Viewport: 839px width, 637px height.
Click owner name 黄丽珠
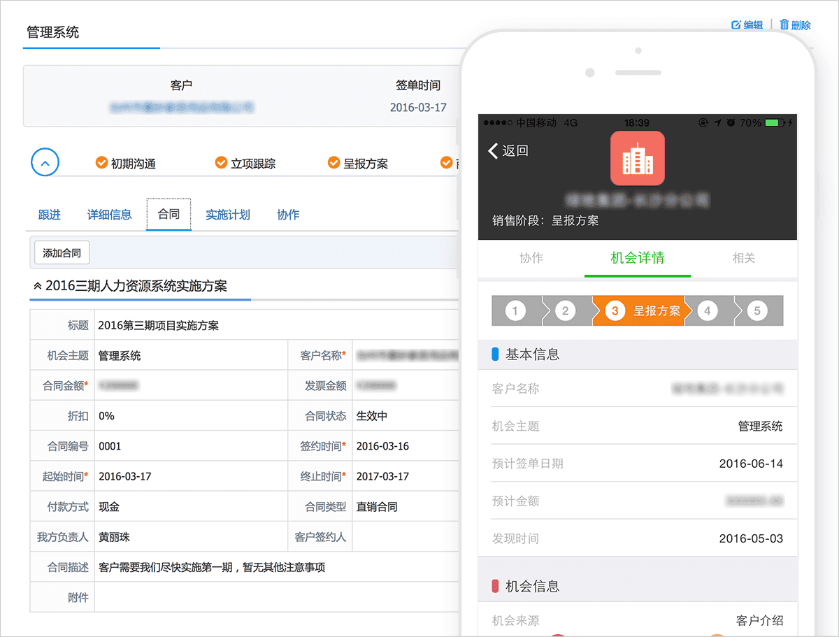[114, 537]
